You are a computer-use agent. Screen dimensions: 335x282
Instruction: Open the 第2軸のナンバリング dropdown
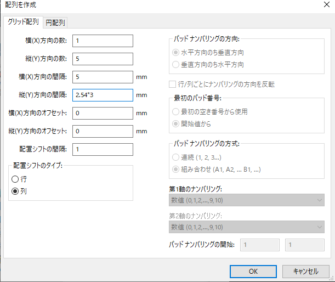coord(247,227)
